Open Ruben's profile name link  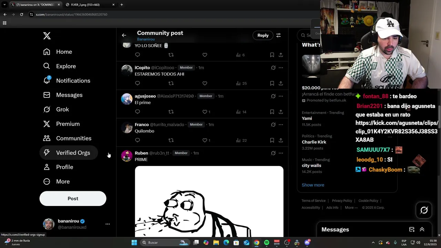[141, 153]
